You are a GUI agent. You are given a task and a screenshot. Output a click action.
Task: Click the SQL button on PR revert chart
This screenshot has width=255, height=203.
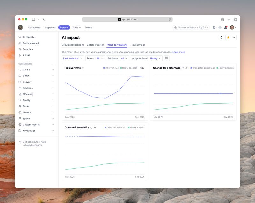pyautogui.click(x=142, y=68)
